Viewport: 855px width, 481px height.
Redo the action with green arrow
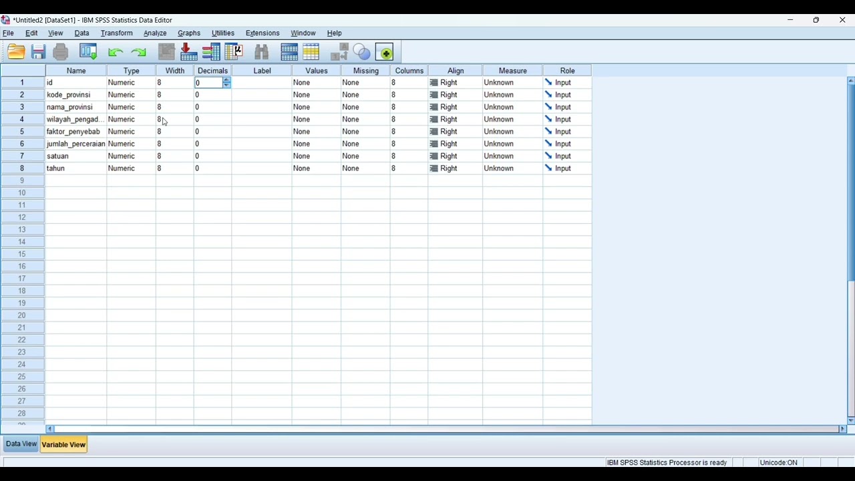pos(138,52)
